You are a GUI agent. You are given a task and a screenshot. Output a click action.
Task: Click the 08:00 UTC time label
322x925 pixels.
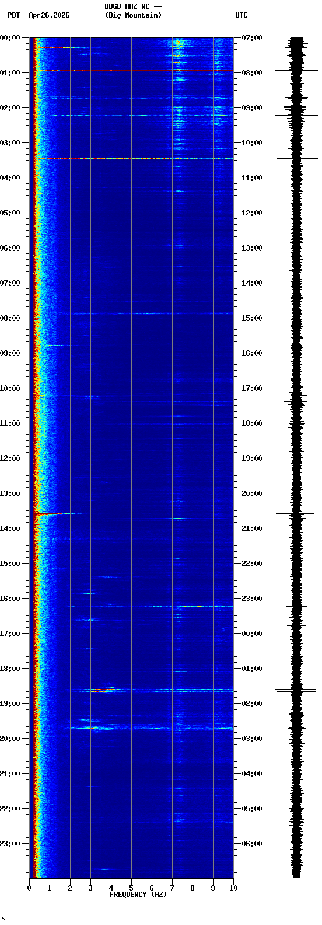tap(252, 73)
